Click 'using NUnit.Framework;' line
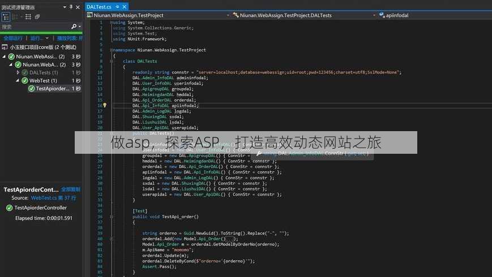Image resolution: width=492 pixels, height=277 pixels. coord(140,39)
